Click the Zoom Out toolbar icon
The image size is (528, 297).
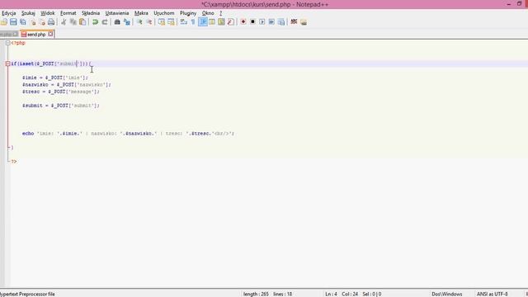point(148,22)
